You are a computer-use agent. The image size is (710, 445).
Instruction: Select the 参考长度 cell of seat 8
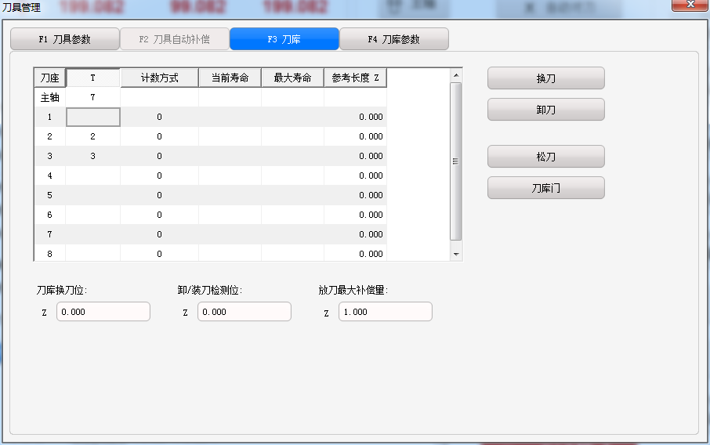(355, 254)
